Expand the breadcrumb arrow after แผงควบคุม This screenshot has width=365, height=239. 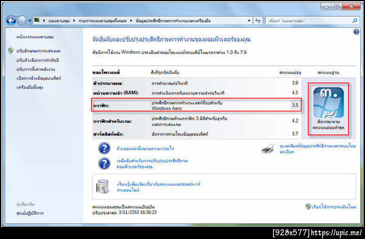(74, 21)
